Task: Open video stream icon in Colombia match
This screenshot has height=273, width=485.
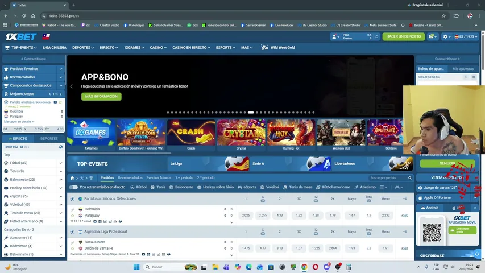Action: pyautogui.click(x=95, y=222)
